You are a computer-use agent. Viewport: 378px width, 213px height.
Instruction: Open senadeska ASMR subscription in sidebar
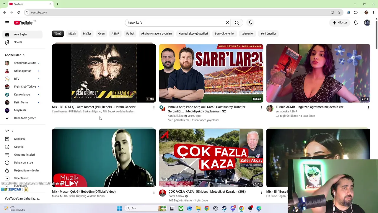(x=22, y=63)
